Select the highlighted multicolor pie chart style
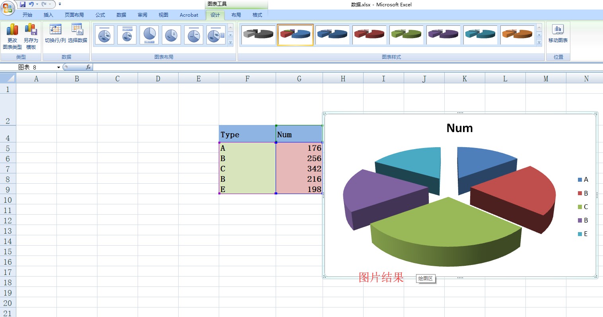603x317 pixels. click(x=295, y=35)
